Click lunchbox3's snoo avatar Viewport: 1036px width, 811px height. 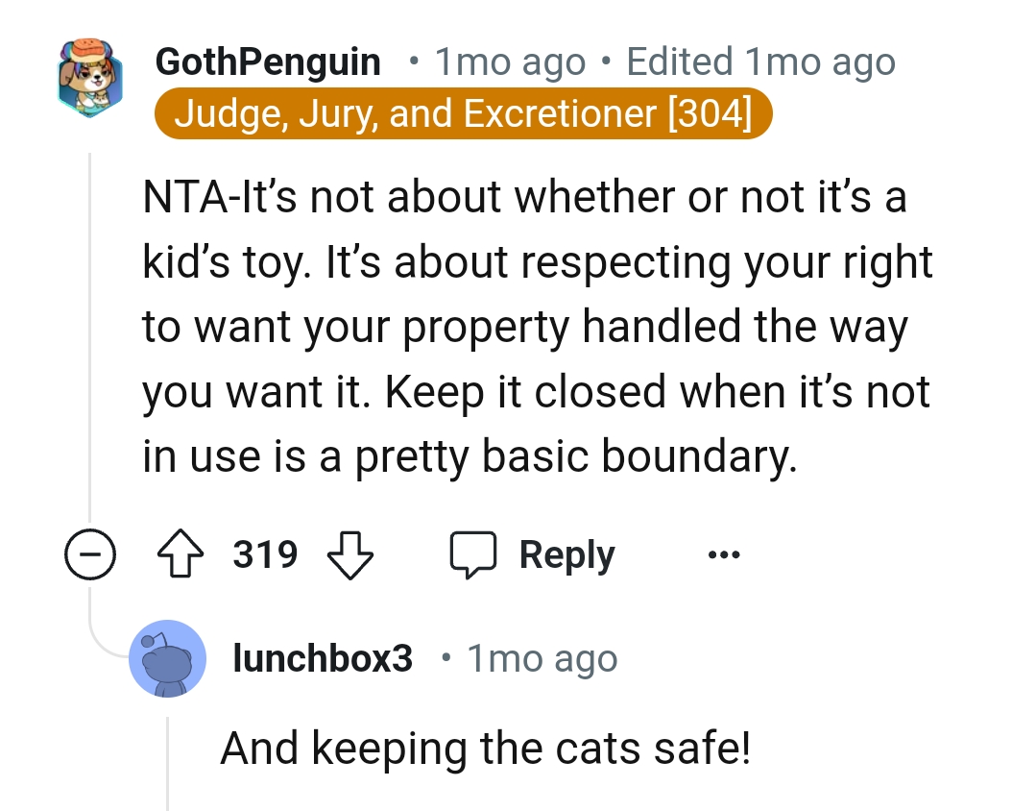[167, 659]
